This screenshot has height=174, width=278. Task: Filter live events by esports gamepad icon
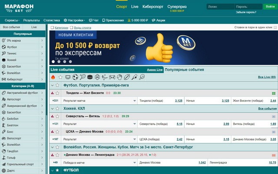(112, 77)
